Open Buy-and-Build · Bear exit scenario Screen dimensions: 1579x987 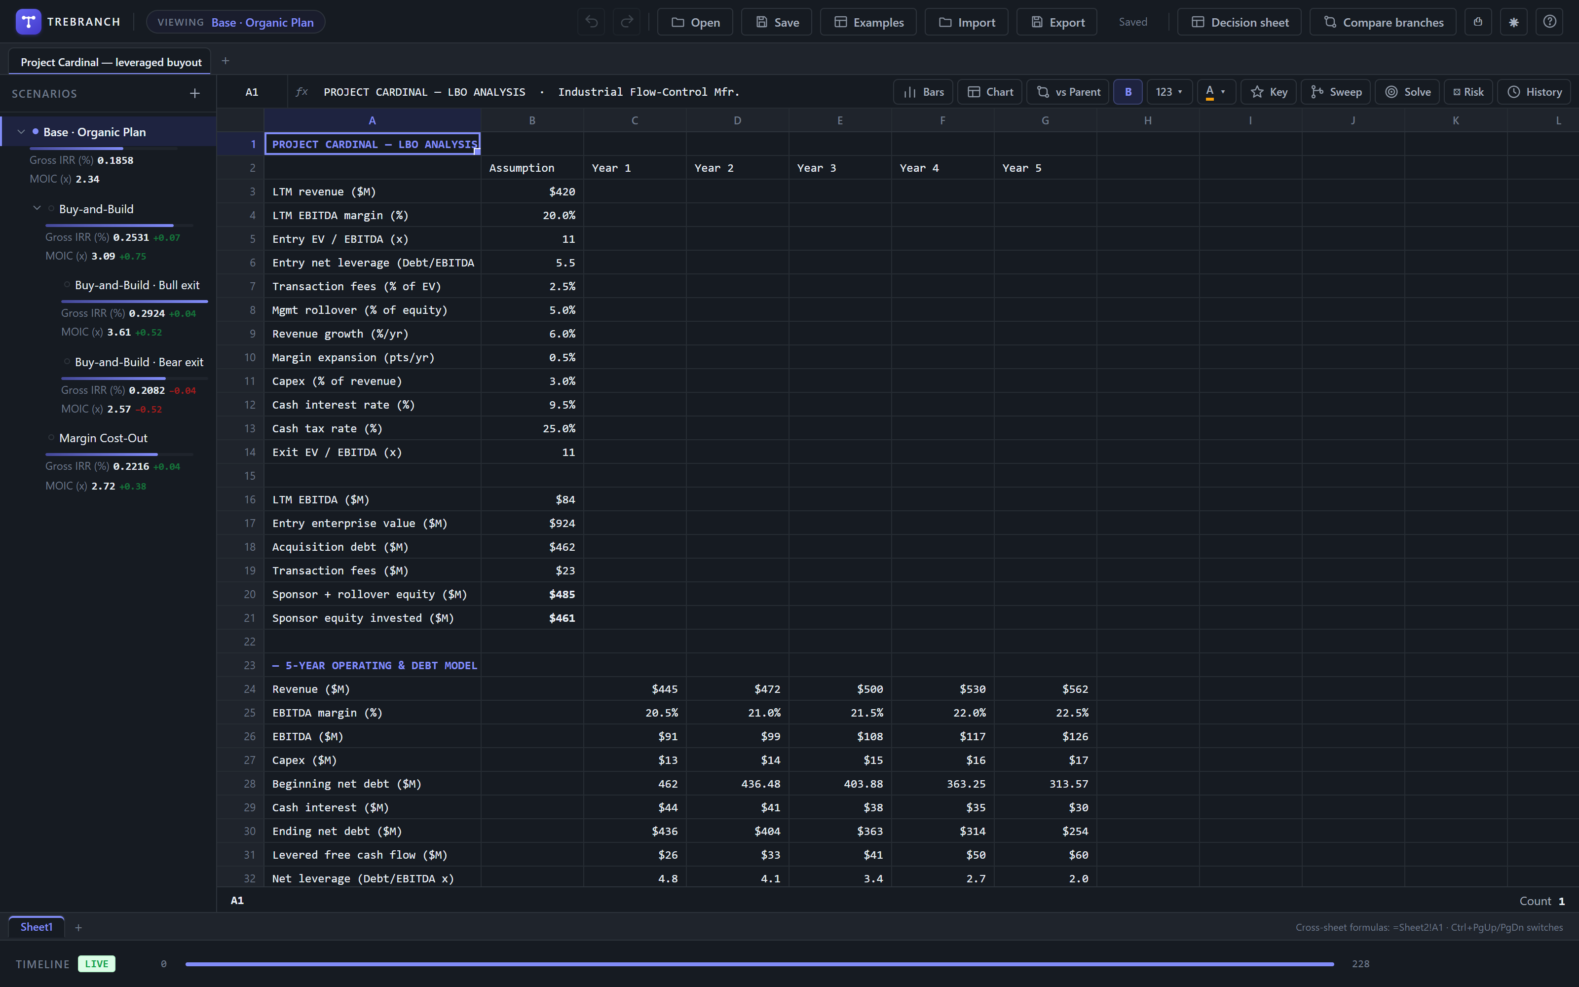pos(139,362)
